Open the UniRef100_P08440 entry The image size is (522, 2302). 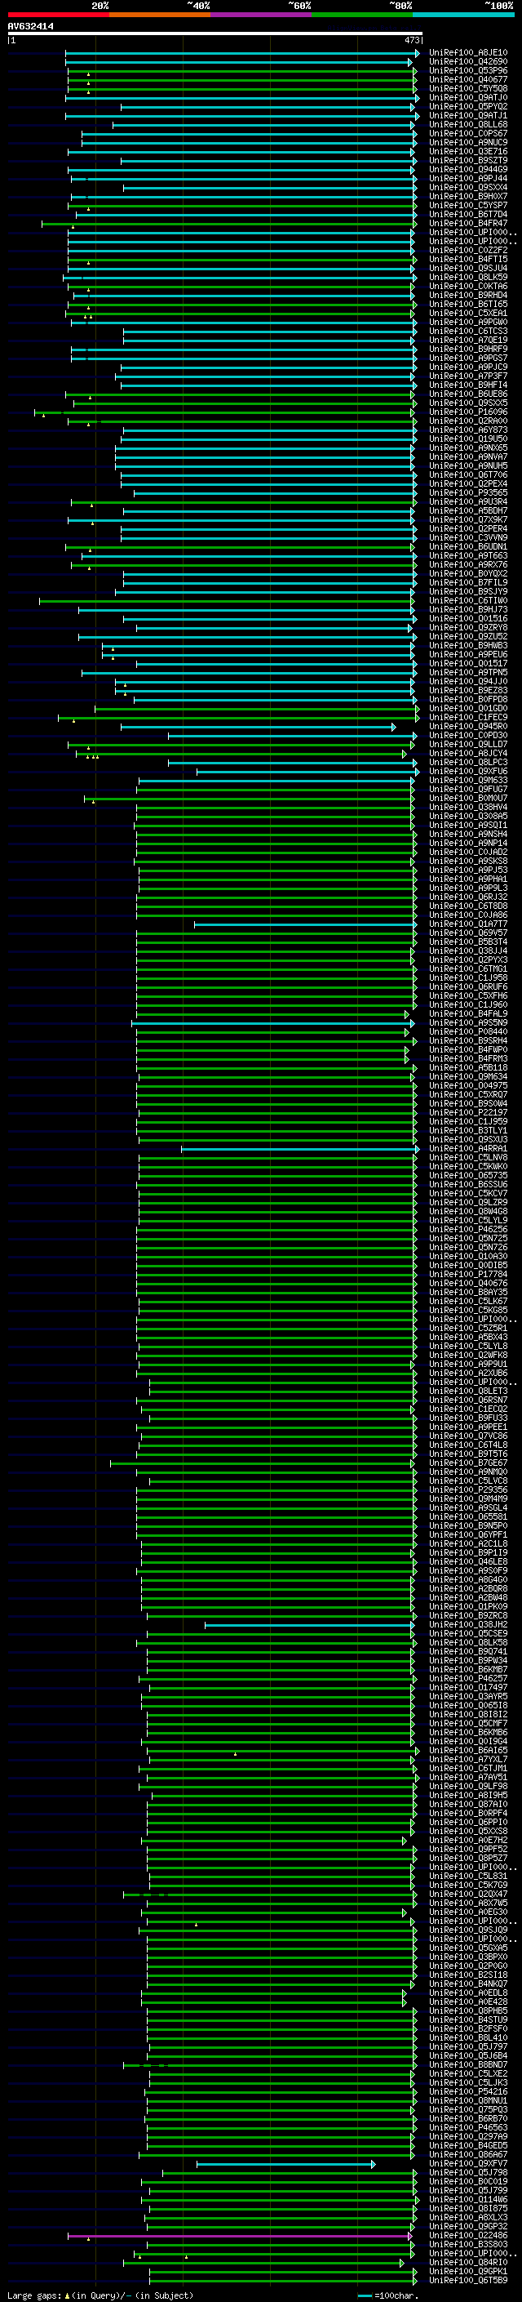[468, 1032]
